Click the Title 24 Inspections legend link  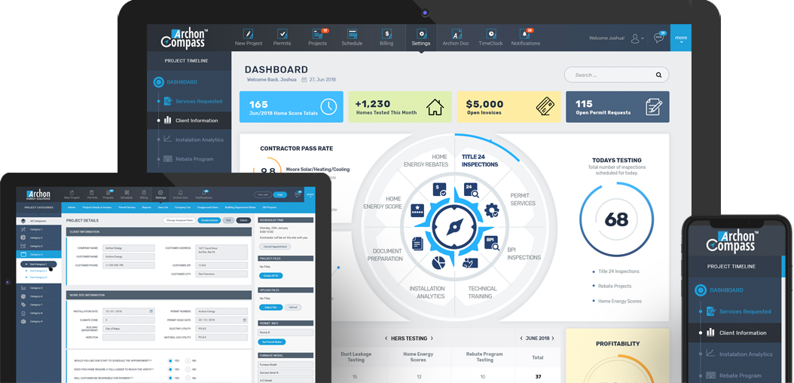[x=618, y=271]
